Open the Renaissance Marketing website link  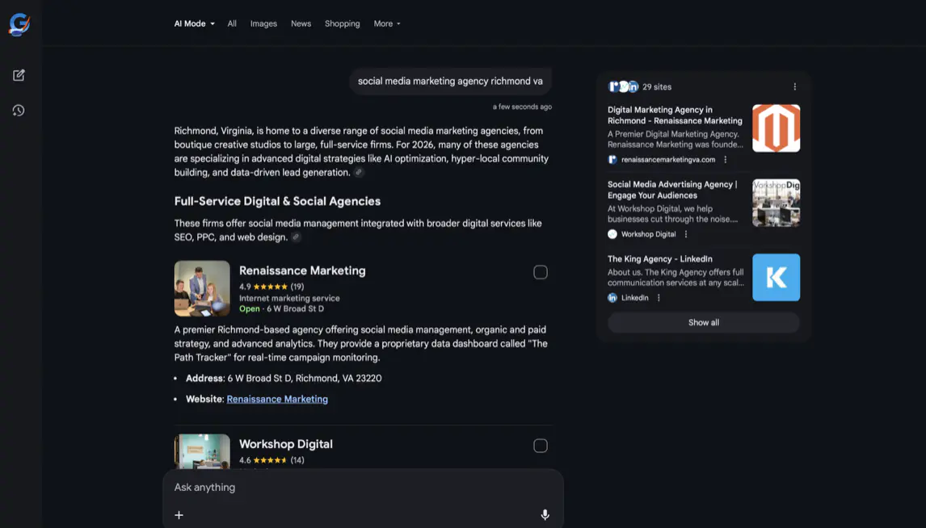[x=277, y=398]
